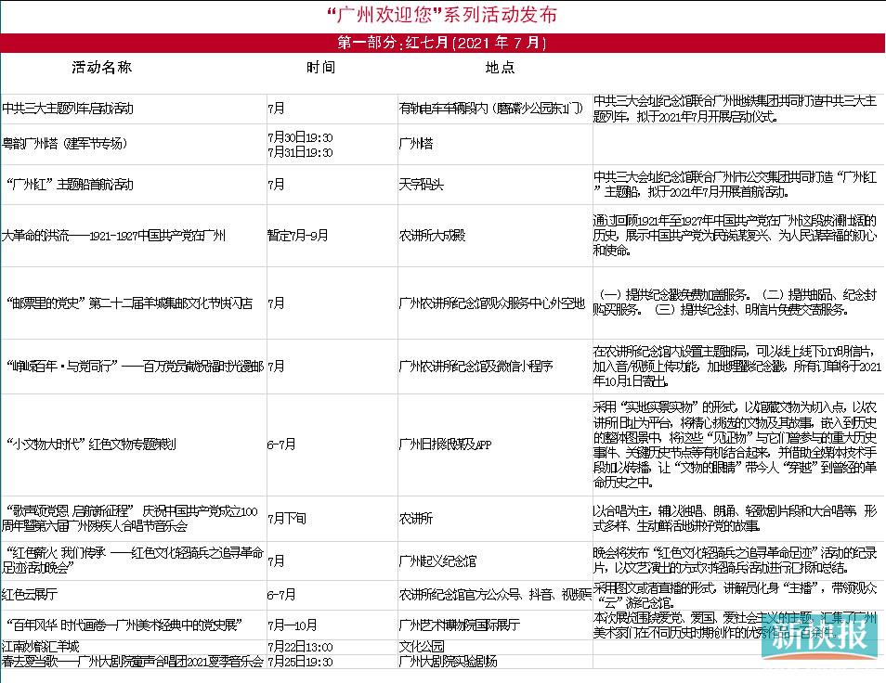
Task: Click 7月 in the 主题列车启动活动 row
Action: [277, 109]
